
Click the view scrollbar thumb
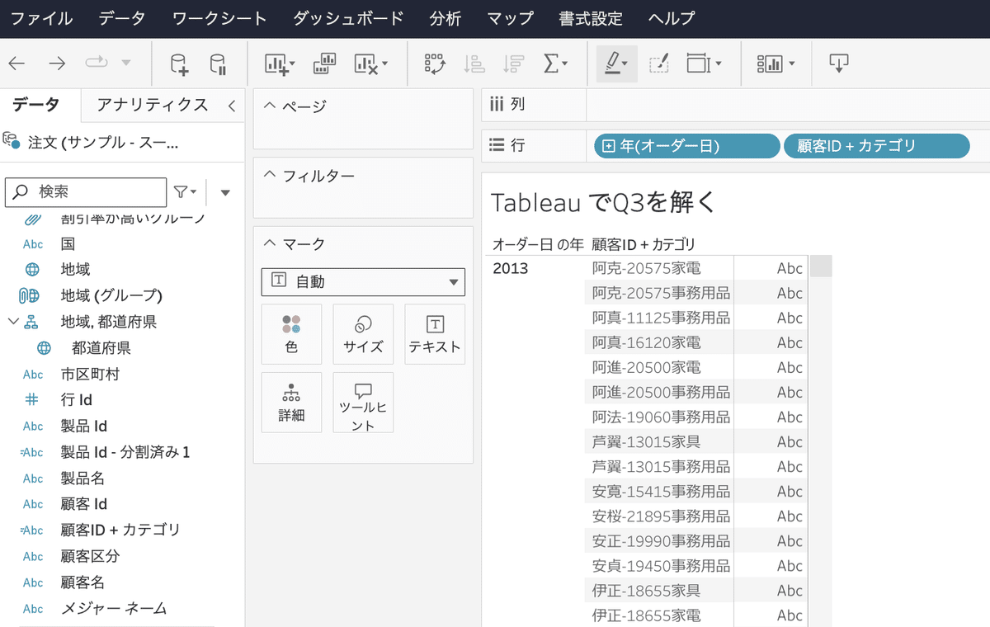pyautogui.click(x=821, y=266)
